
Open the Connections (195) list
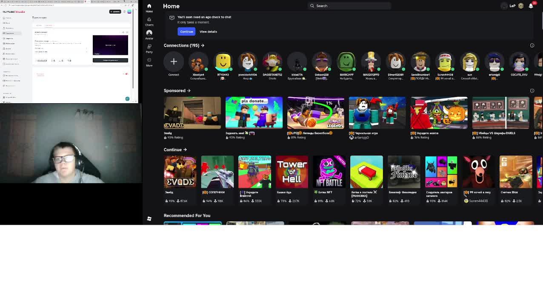(184, 45)
